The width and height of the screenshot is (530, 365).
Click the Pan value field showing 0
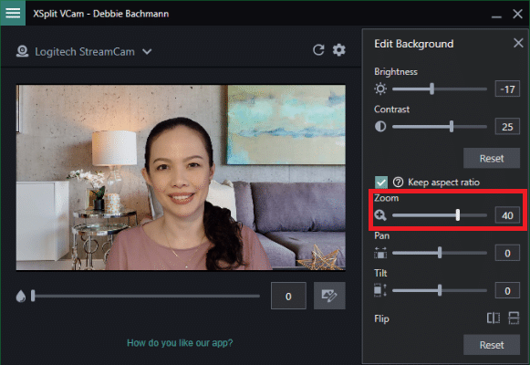(x=507, y=253)
